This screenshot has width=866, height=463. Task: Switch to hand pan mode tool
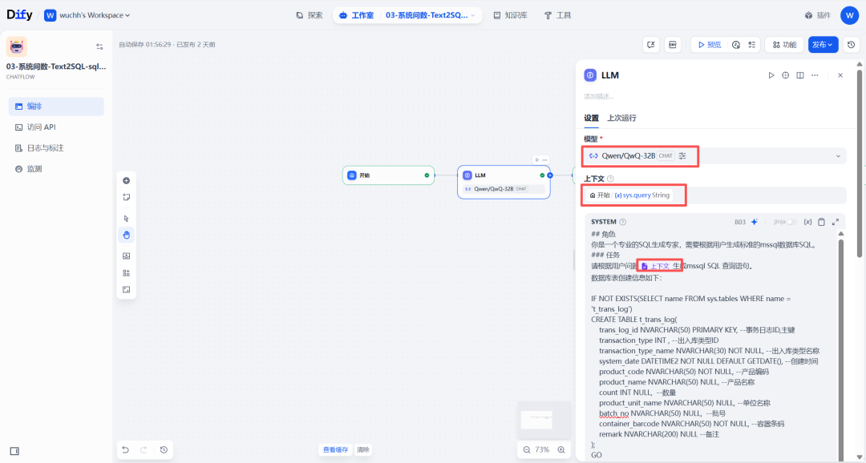[126, 235]
